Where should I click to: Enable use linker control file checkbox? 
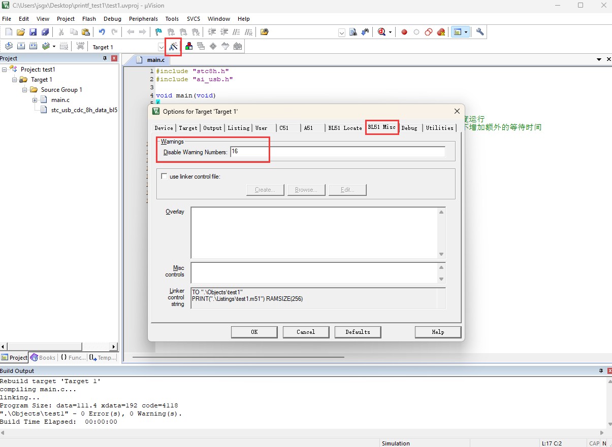pos(164,177)
